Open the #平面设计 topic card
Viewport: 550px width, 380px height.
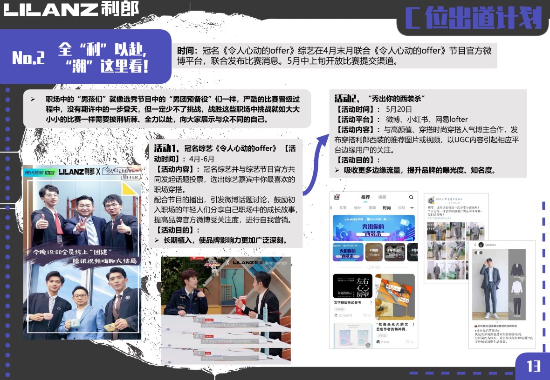[x=395, y=252]
